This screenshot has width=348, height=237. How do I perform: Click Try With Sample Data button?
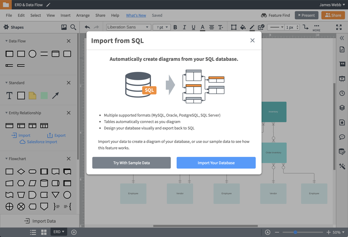tap(131, 163)
